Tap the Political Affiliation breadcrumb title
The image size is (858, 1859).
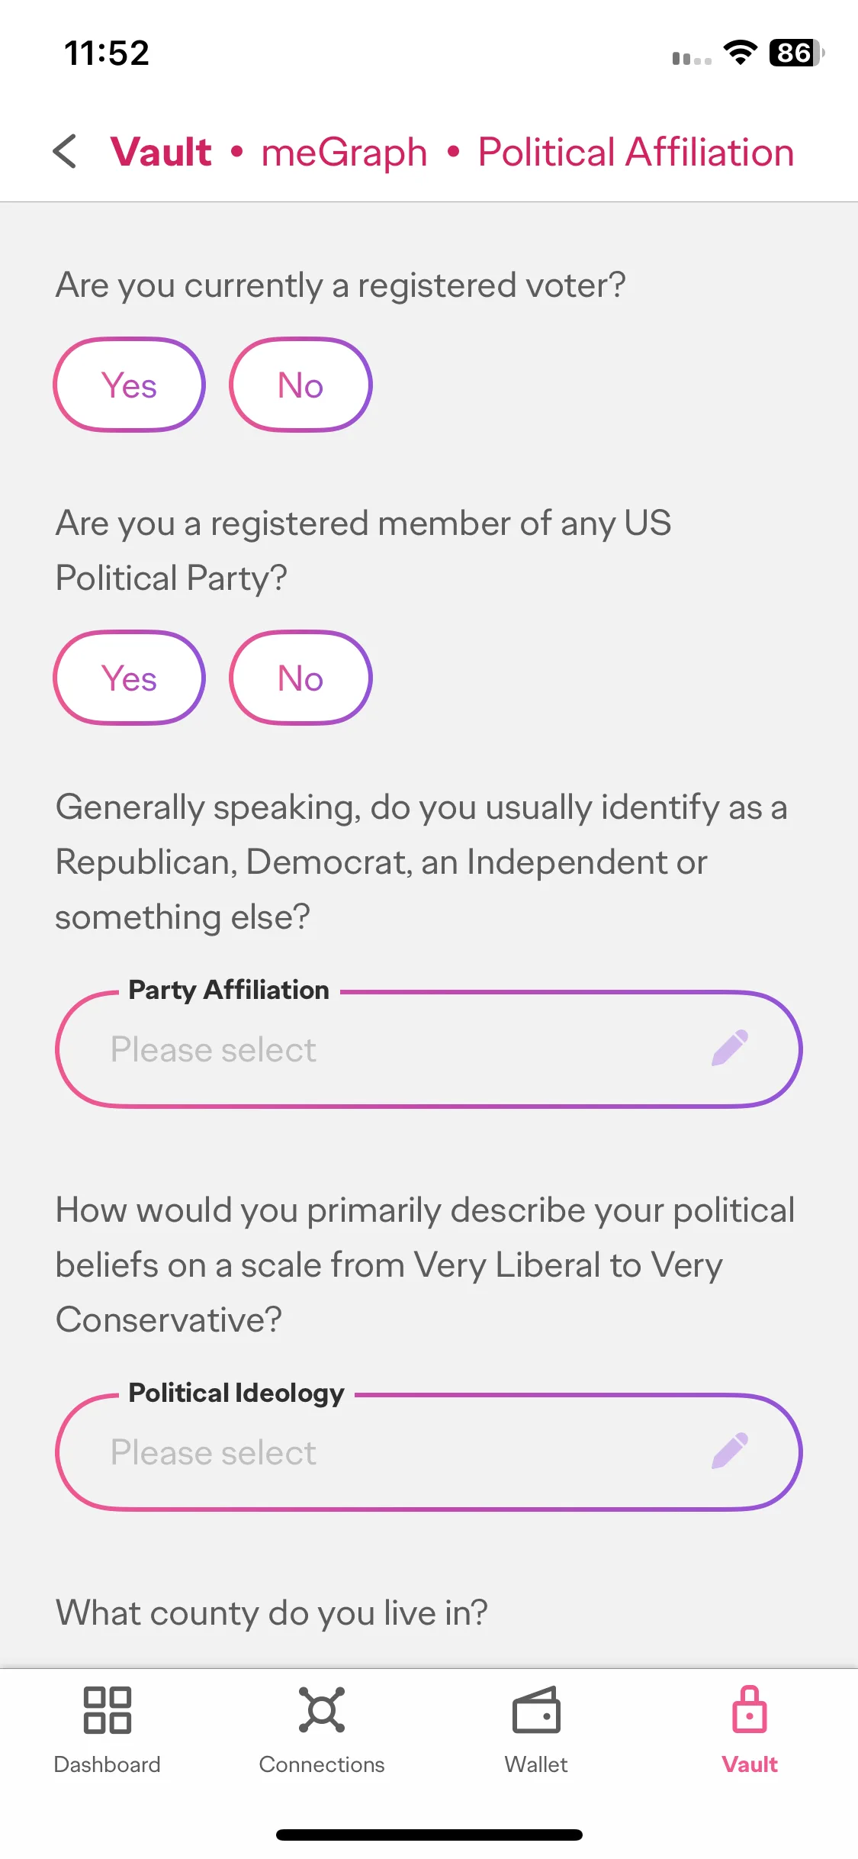tap(636, 152)
